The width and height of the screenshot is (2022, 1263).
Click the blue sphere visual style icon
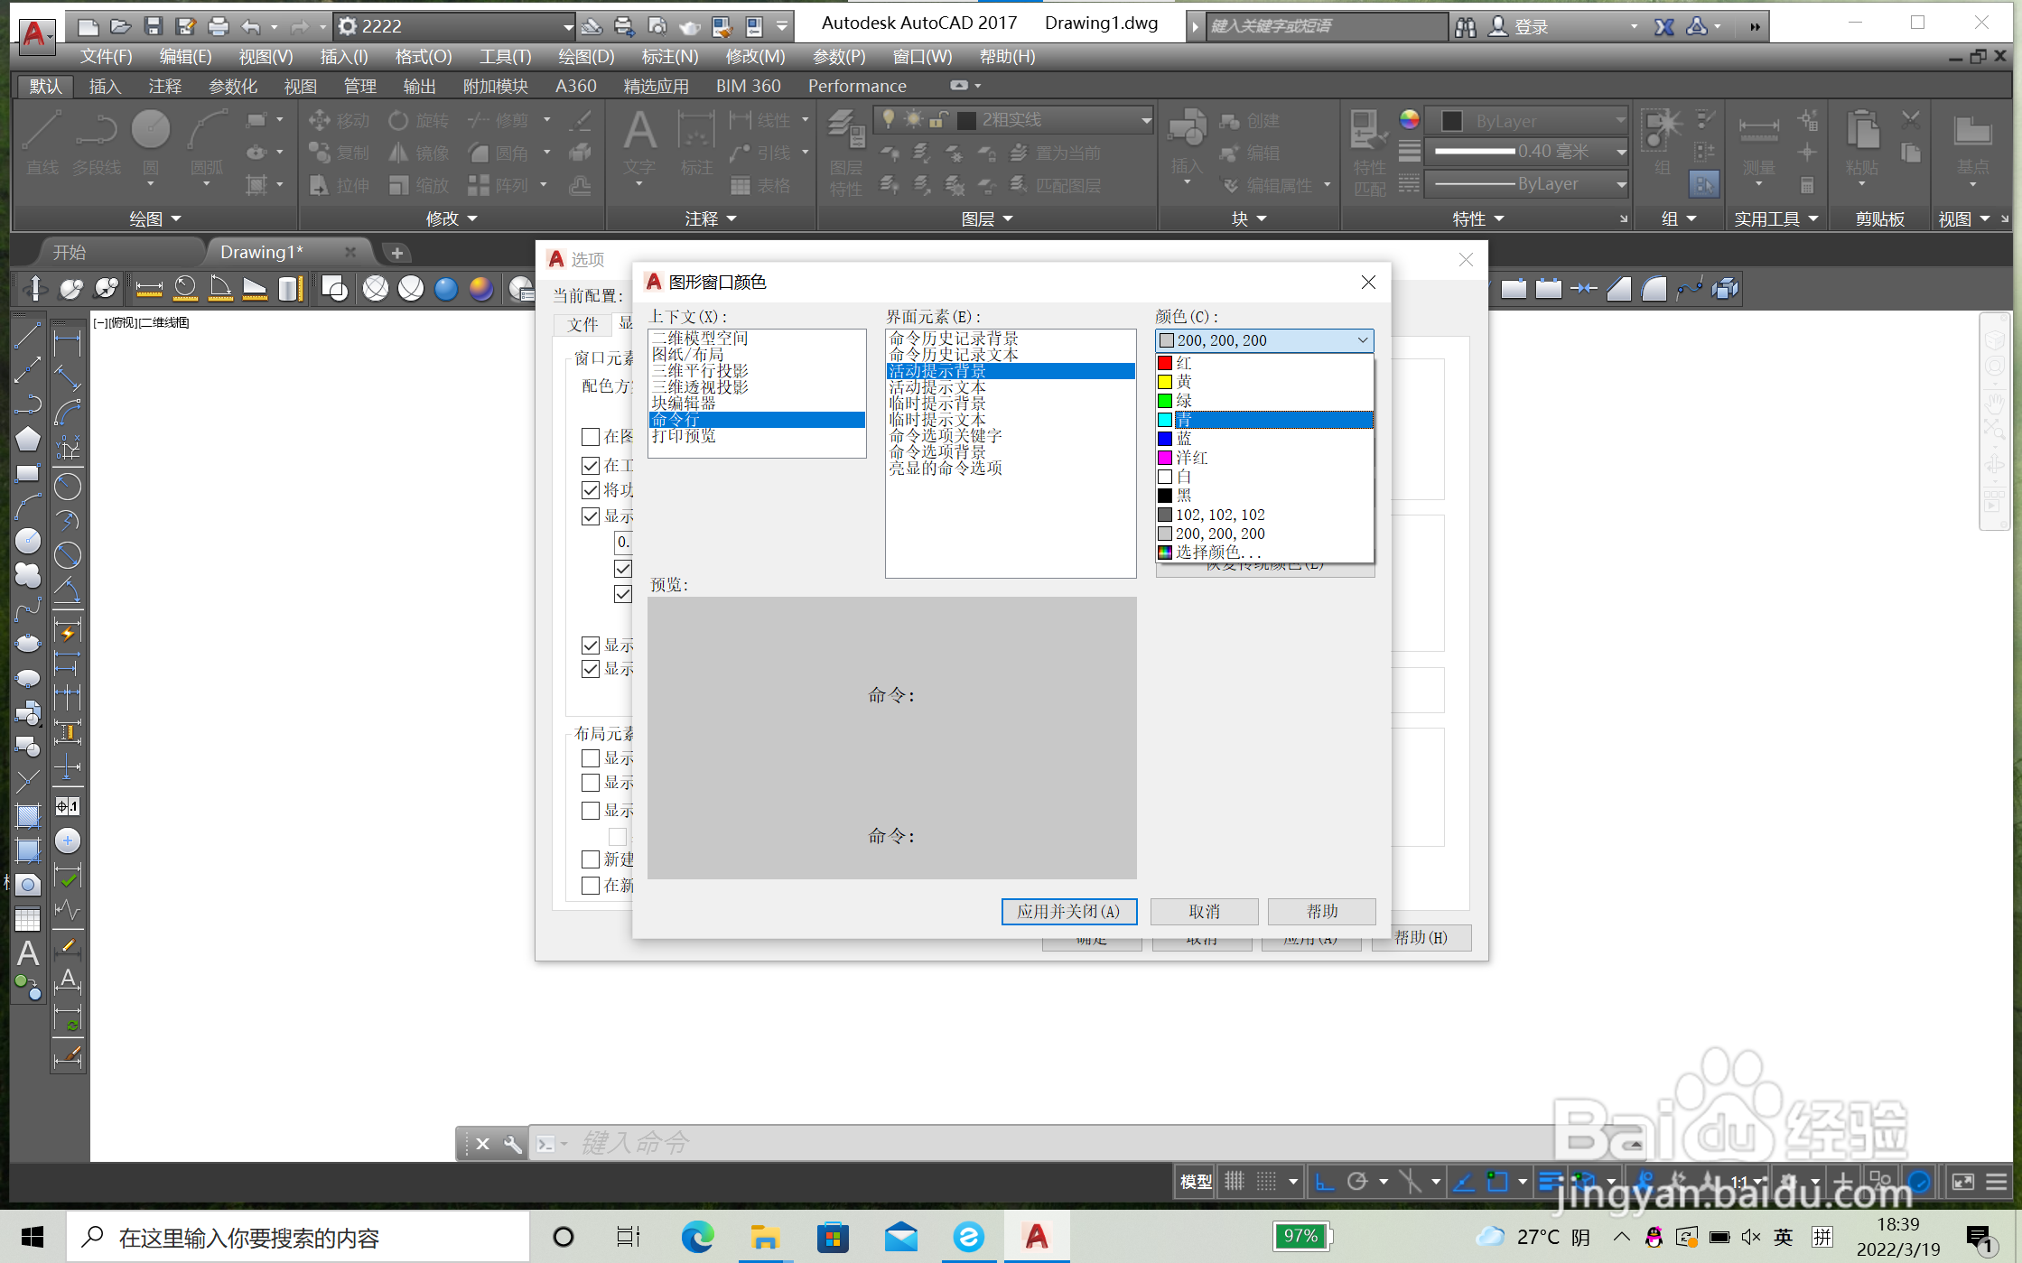pyautogui.click(x=446, y=289)
